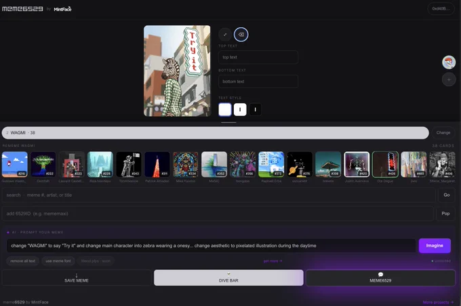
Task: Select card #480 painted thumbnail
Action: [414, 164]
